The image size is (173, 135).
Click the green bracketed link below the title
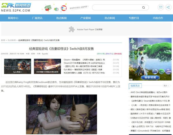pyautogui.click(x=101, y=54)
